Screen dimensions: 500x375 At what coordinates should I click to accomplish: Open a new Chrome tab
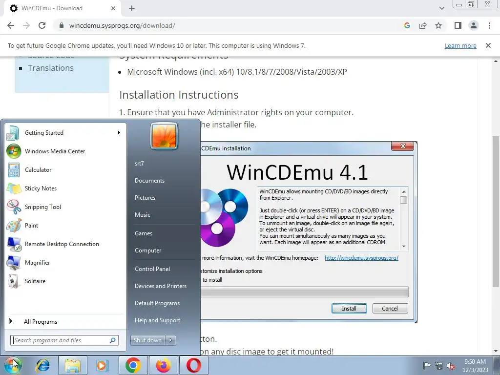[x=132, y=8]
